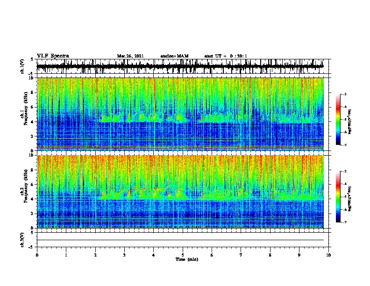
Task: Select the ch.2 color bar log(PSD) label
Action: tap(350, 199)
